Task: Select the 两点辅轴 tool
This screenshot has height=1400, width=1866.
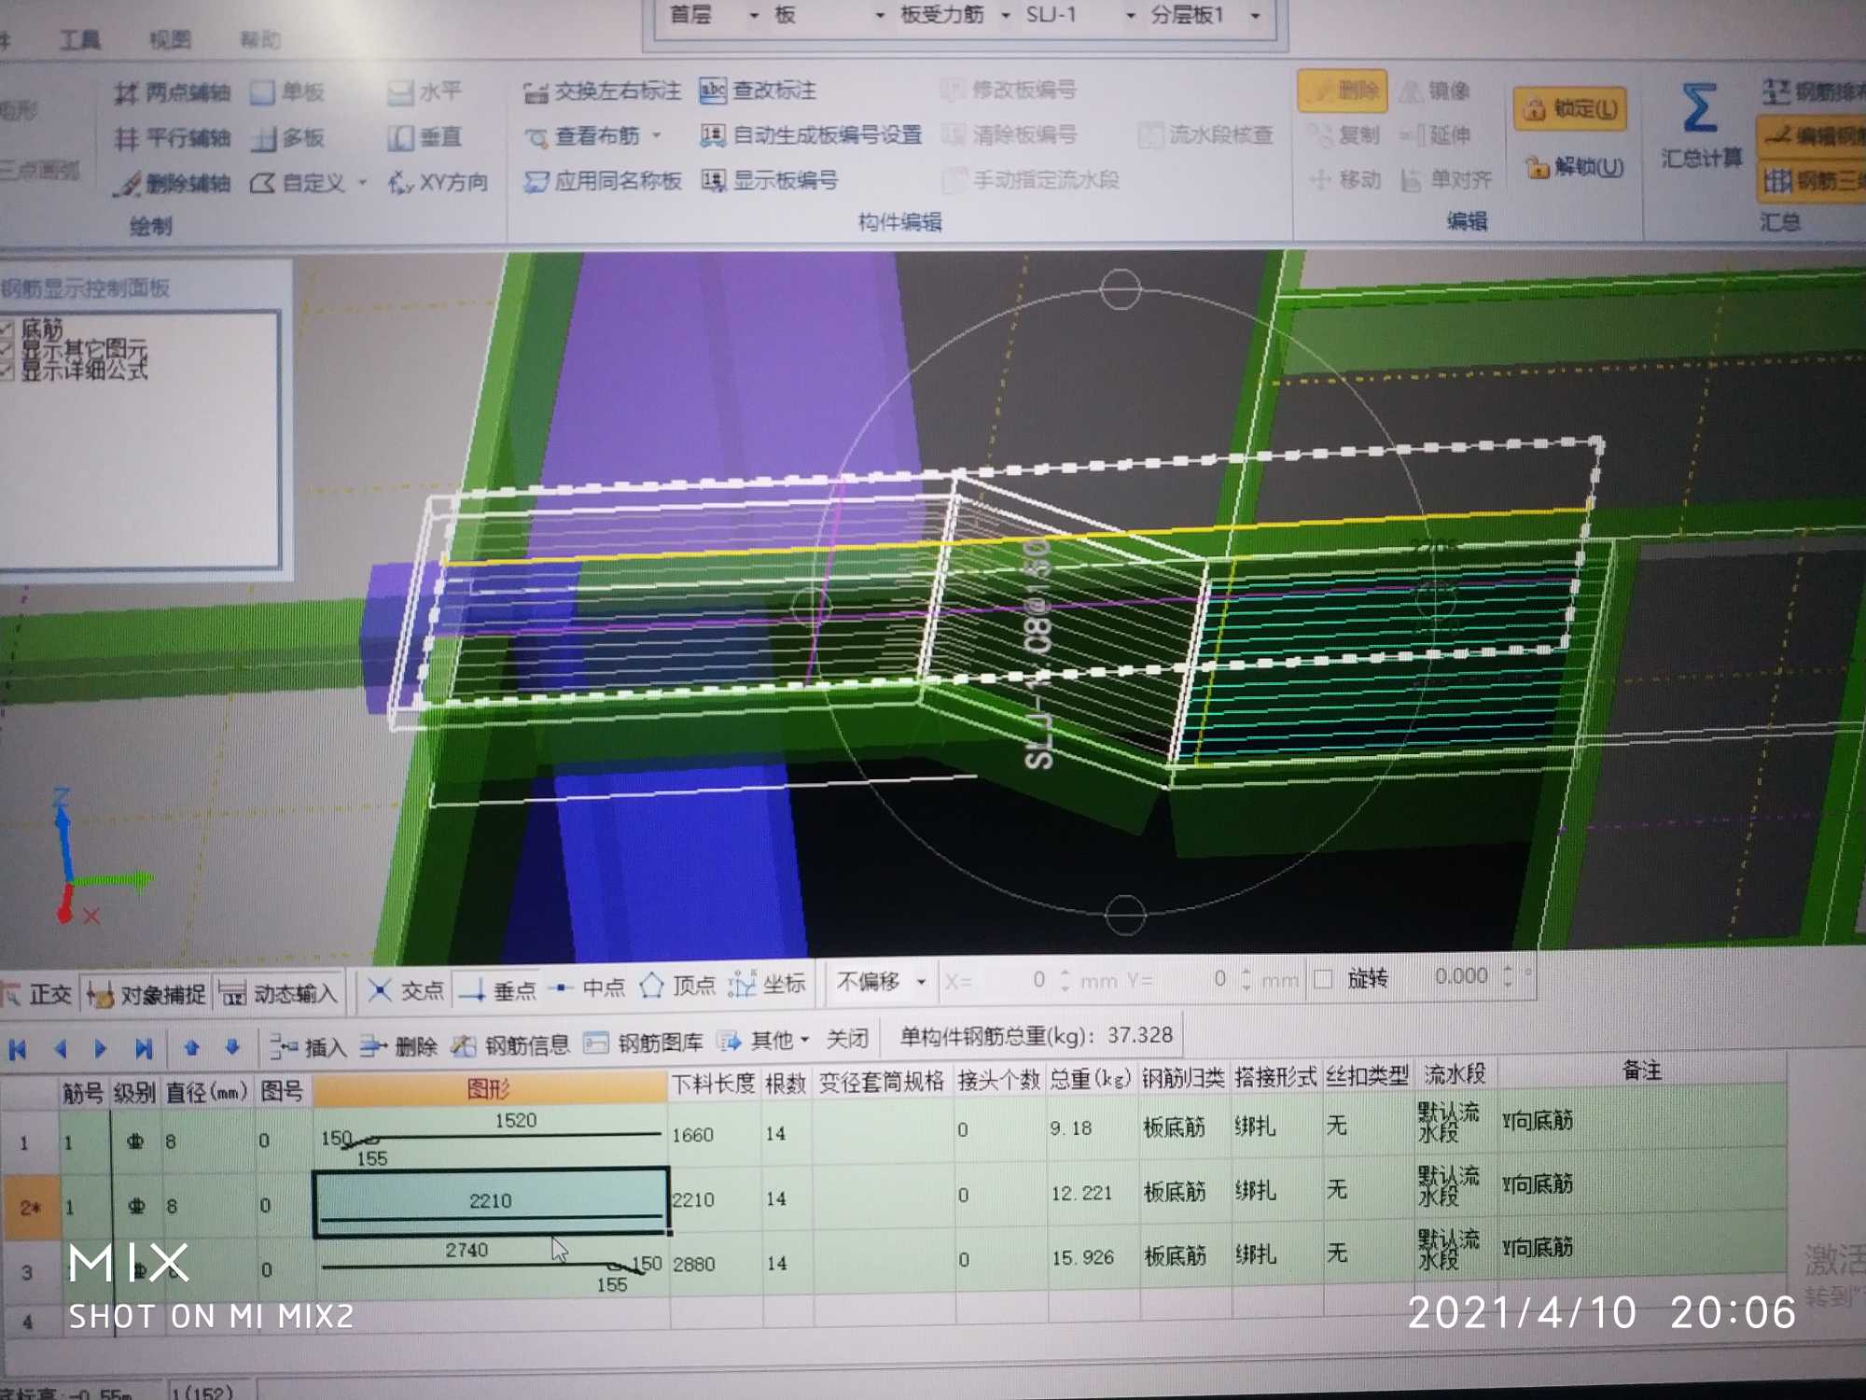Action: coord(172,92)
